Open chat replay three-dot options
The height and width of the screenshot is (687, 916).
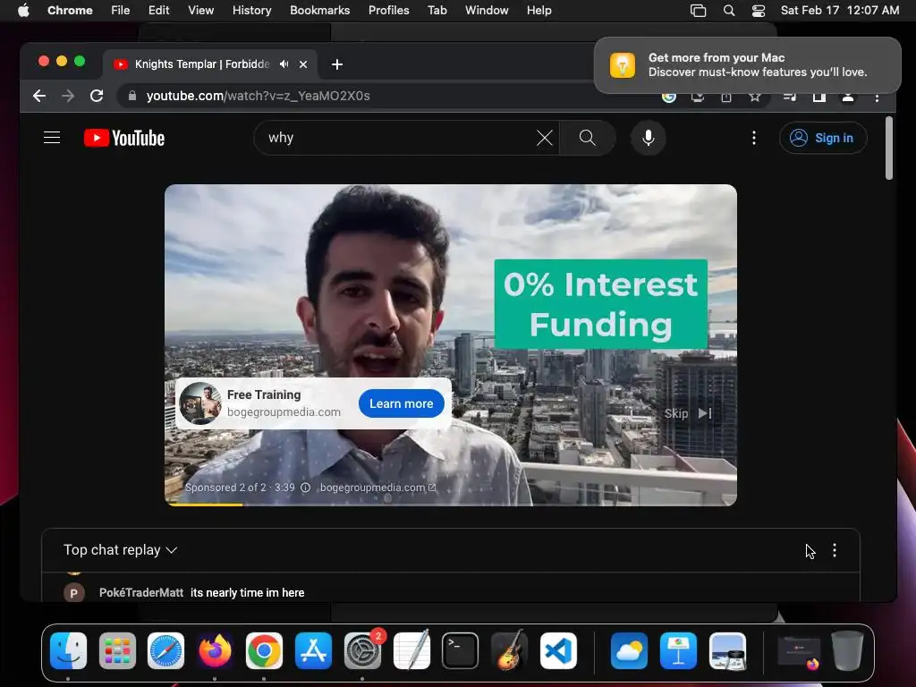(x=835, y=550)
